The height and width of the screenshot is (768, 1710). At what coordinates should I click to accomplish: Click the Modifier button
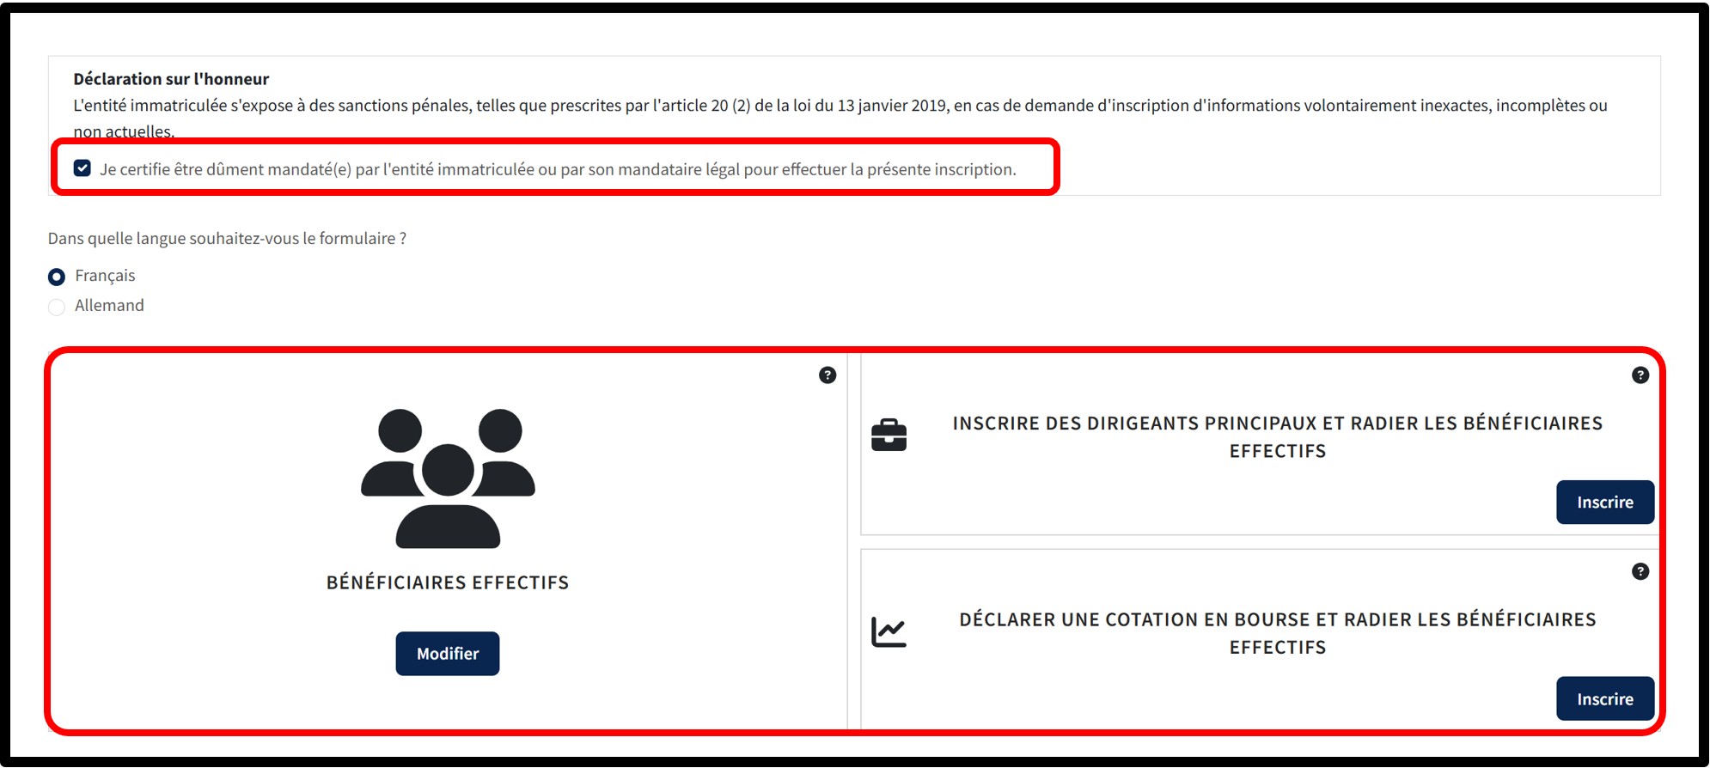(x=448, y=654)
